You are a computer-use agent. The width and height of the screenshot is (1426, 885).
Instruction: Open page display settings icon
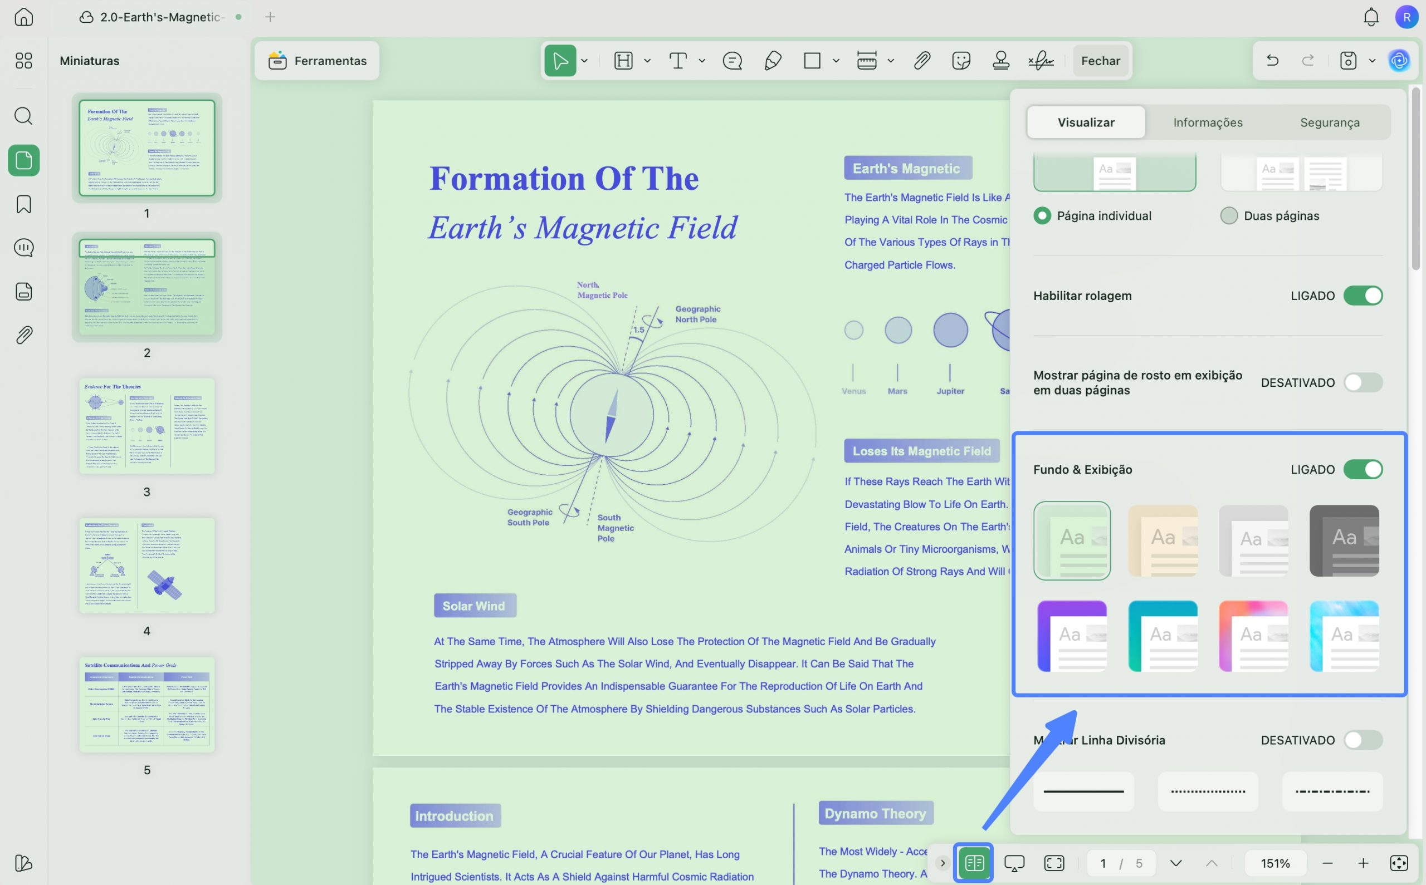974,863
